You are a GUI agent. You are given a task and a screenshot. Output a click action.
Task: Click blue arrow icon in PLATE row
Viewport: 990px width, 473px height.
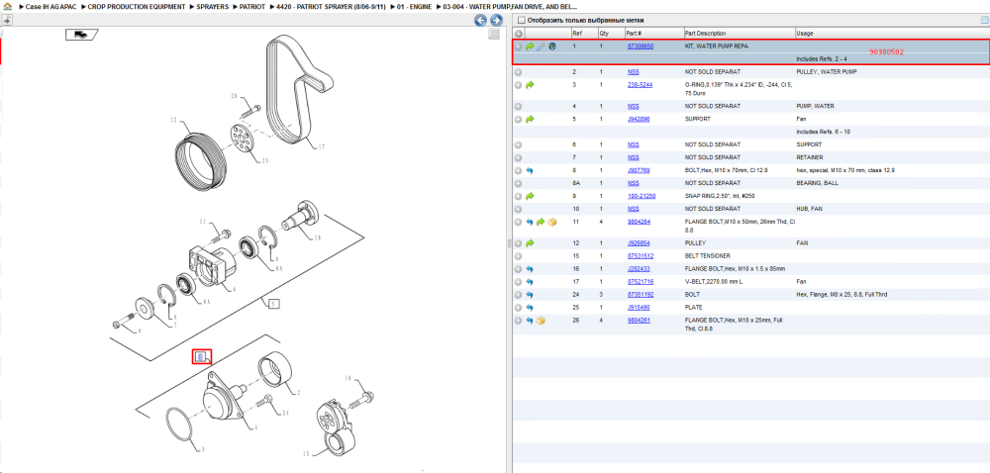pos(530,308)
